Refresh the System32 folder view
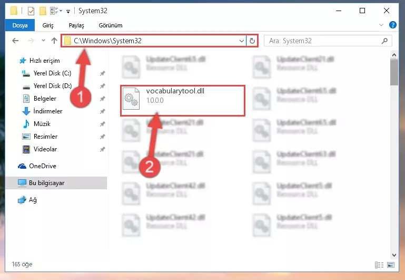Screen dimensions: 405x280 252,41
